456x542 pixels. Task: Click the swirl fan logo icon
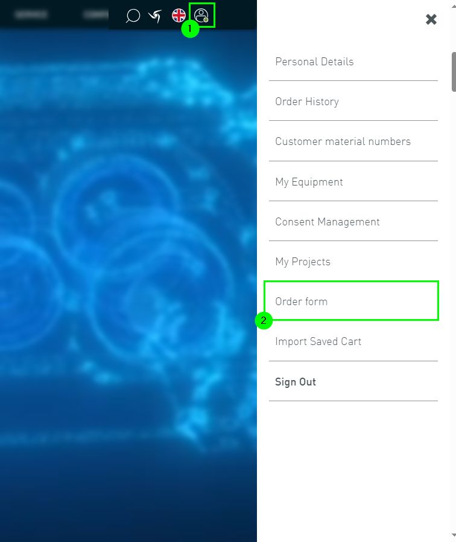(x=156, y=16)
